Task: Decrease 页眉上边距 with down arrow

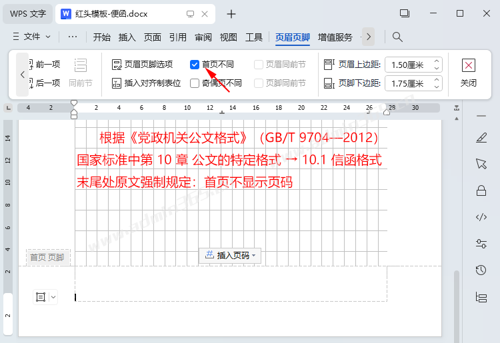Action: pyautogui.click(x=437, y=68)
